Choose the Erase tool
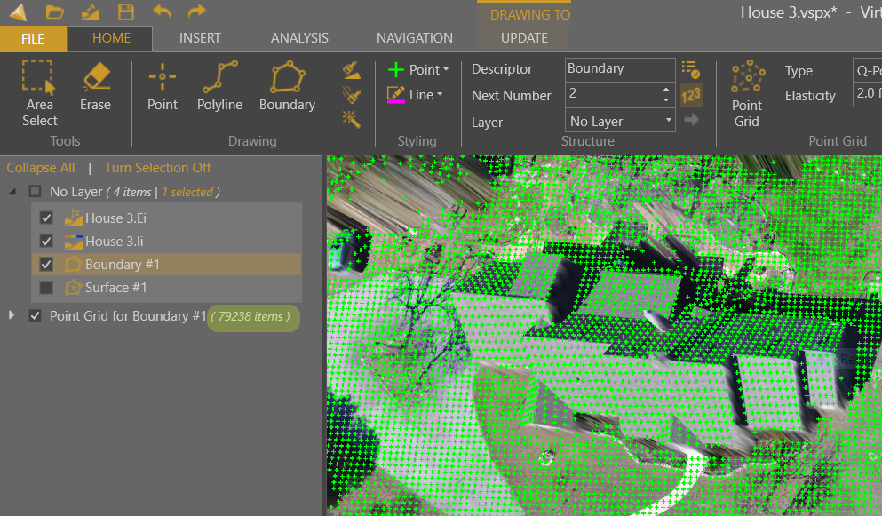The height and width of the screenshot is (516, 882). (95, 87)
